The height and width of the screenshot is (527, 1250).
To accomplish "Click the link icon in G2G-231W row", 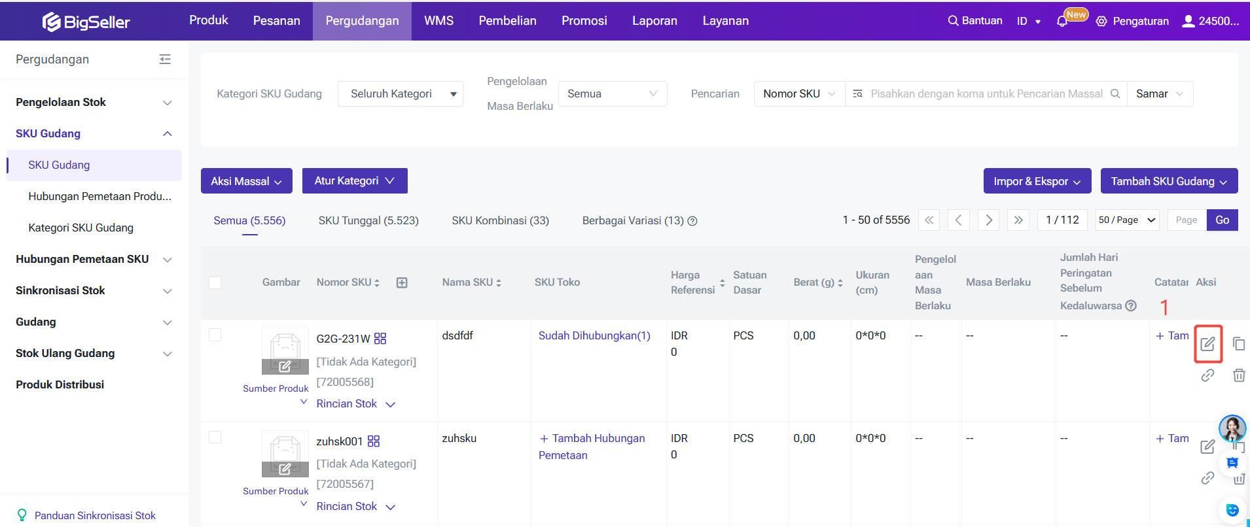I will (x=1207, y=375).
